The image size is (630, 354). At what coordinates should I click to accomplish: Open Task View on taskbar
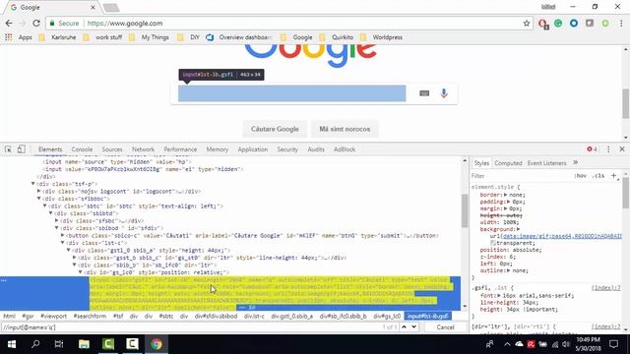[x=59, y=344]
